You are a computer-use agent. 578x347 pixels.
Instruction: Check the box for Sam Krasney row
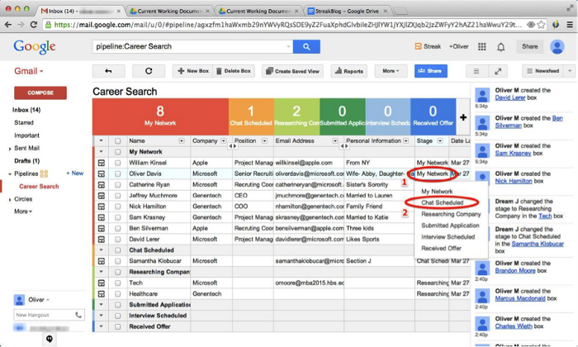(117, 217)
